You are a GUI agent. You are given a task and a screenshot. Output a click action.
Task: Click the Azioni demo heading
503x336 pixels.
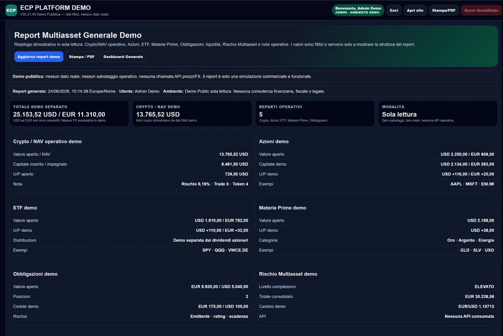pos(274,142)
